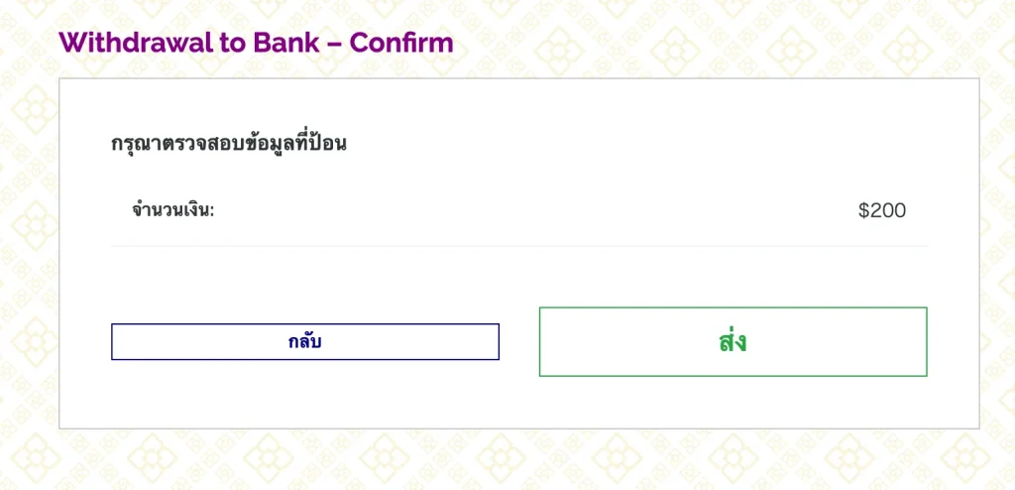This screenshot has width=1015, height=490.
Task: Click the จำนวนเงิน: amount label
Action: click(173, 210)
